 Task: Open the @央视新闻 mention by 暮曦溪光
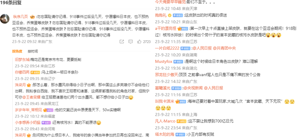point(193,88)
